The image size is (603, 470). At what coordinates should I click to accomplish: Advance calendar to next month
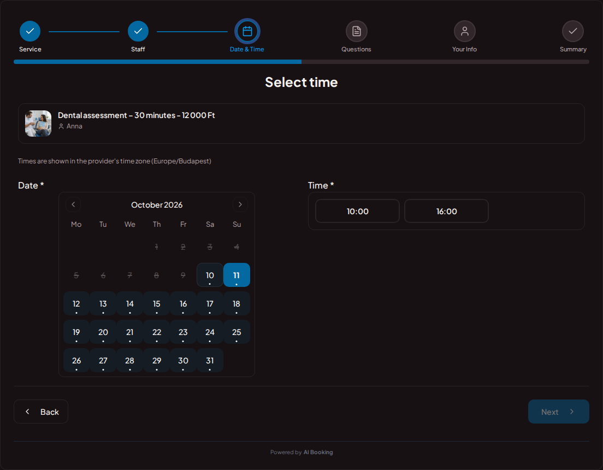240,204
